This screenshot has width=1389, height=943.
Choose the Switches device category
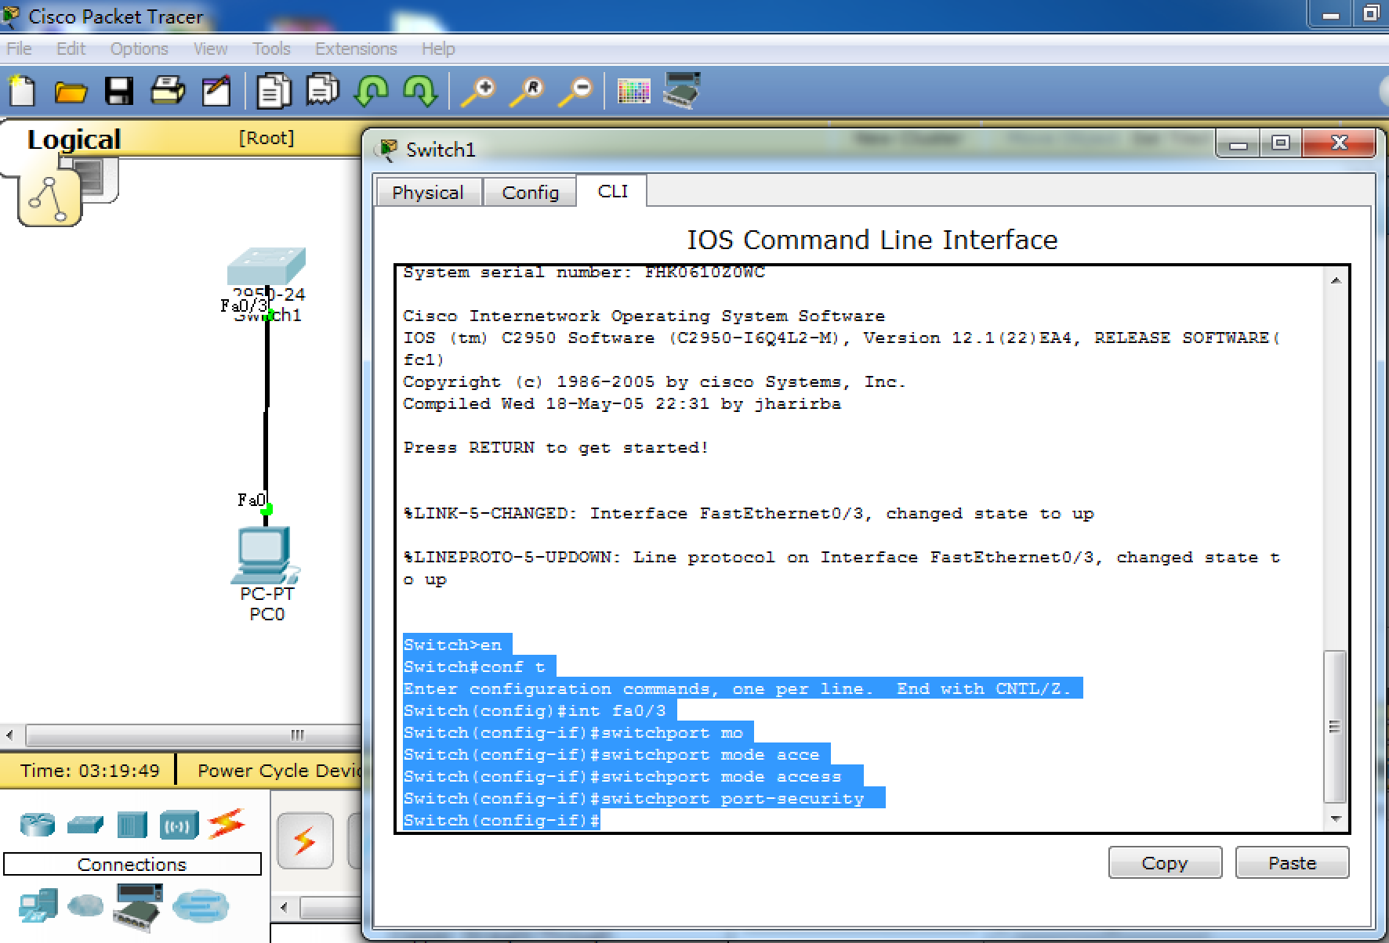tap(85, 824)
